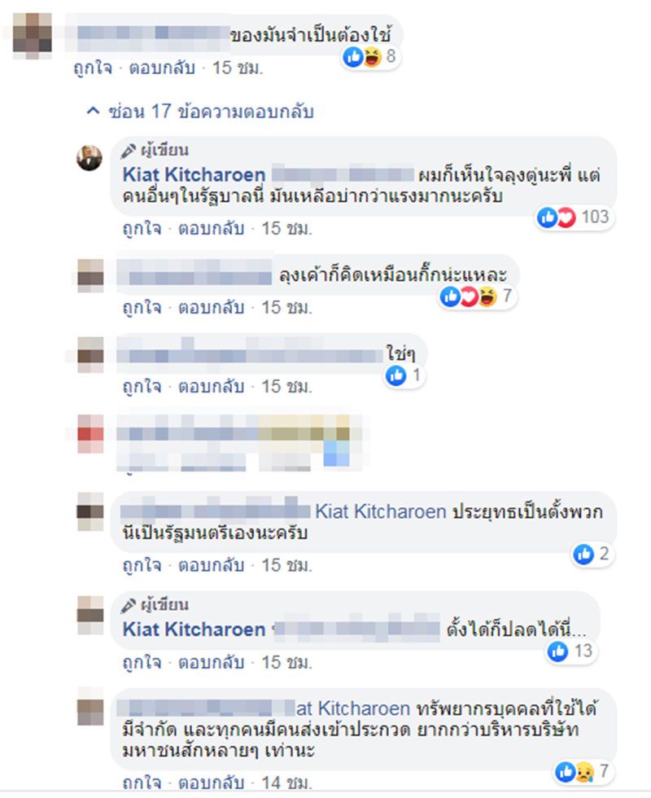View the 2 likes on ประยุทธ comment
The width and height of the screenshot is (651, 798).
(592, 554)
